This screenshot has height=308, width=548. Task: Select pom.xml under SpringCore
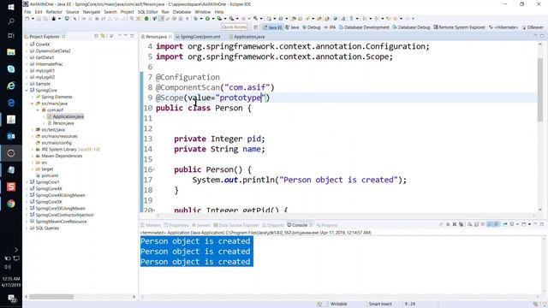47,175
